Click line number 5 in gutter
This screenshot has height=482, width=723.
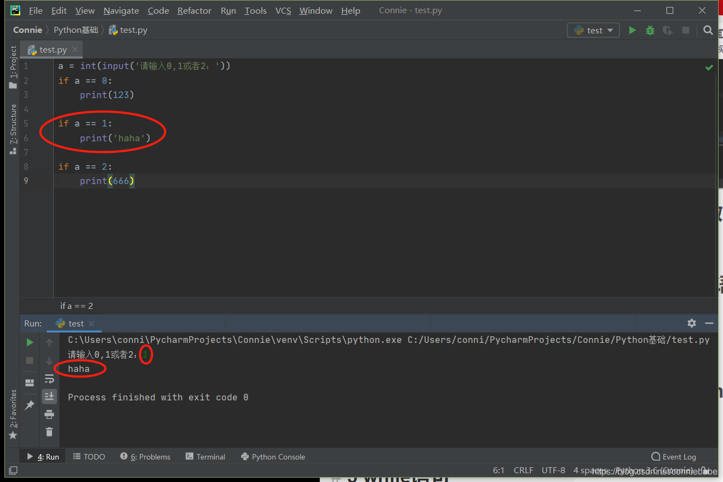(x=26, y=123)
